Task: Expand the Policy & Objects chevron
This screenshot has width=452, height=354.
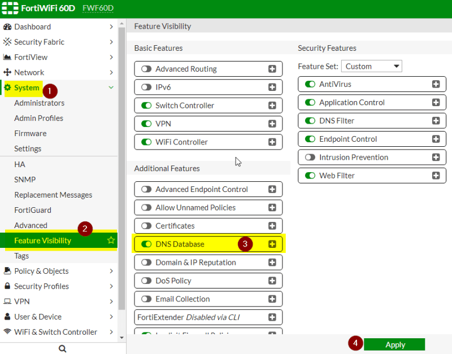Action: click(111, 271)
